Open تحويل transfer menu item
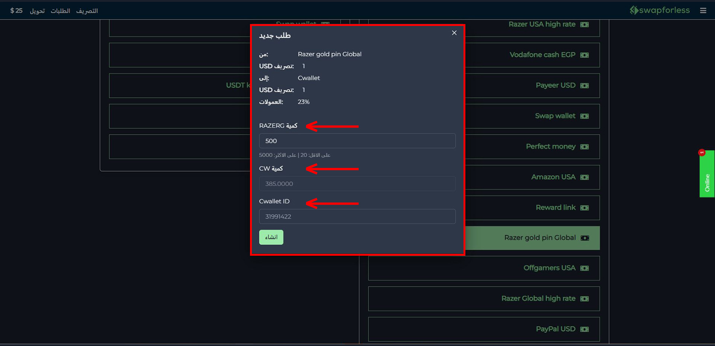This screenshot has width=715, height=346. click(x=37, y=11)
